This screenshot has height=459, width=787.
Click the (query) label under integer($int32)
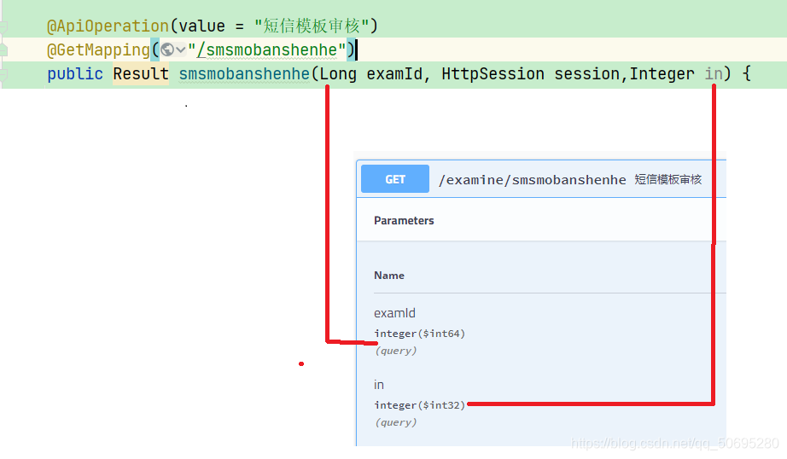coord(395,422)
